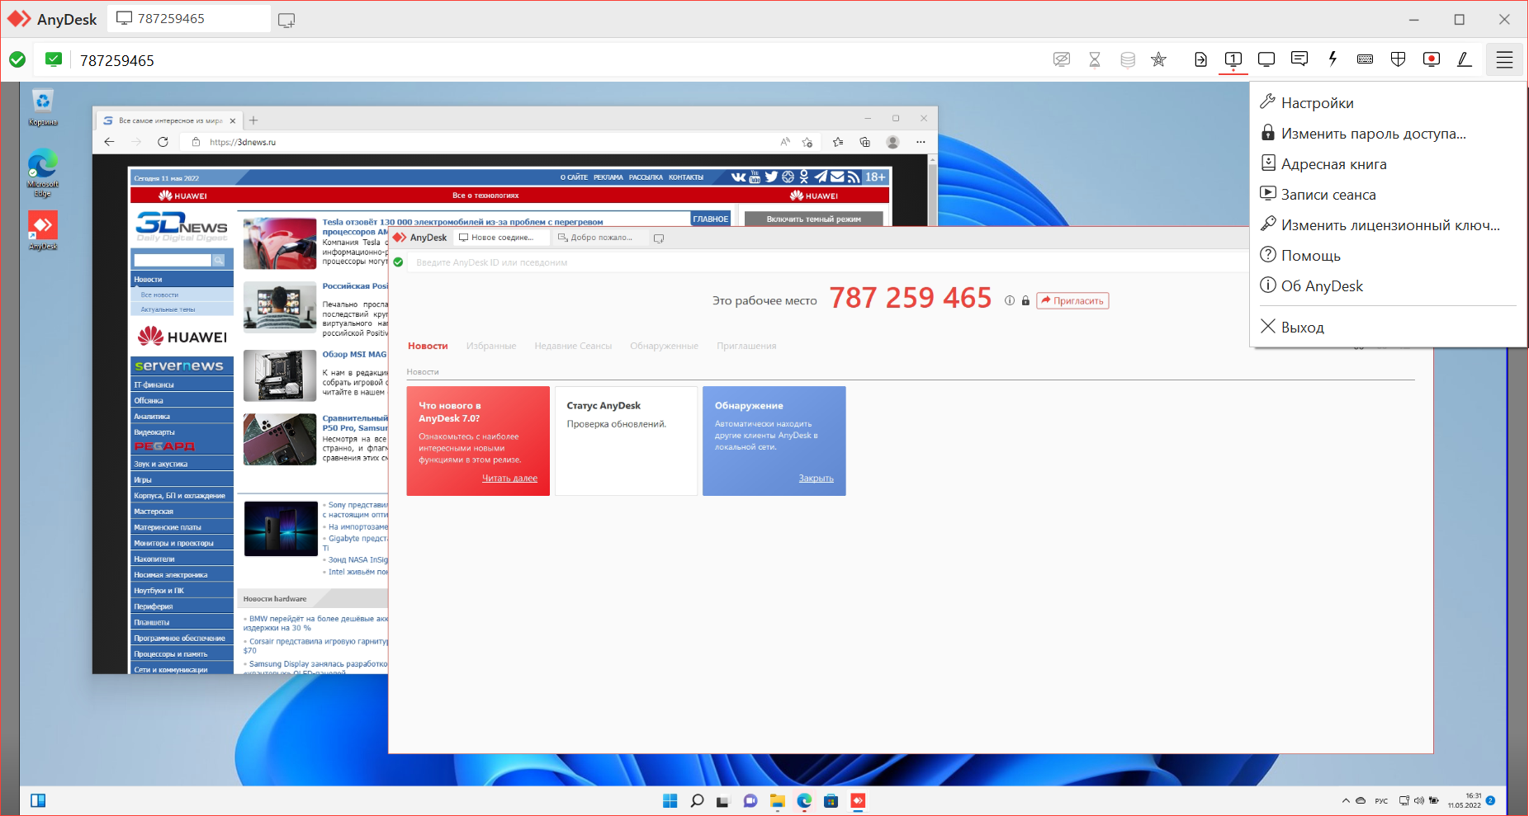Add session to favorites star icon
The image size is (1529, 816).
pos(1159,59)
